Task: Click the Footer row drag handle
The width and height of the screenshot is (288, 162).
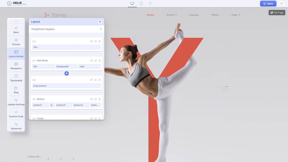Action: tap(34, 119)
